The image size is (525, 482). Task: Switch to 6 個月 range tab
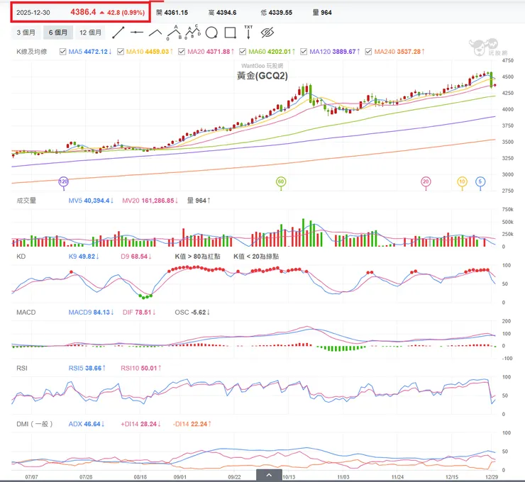coord(58,33)
